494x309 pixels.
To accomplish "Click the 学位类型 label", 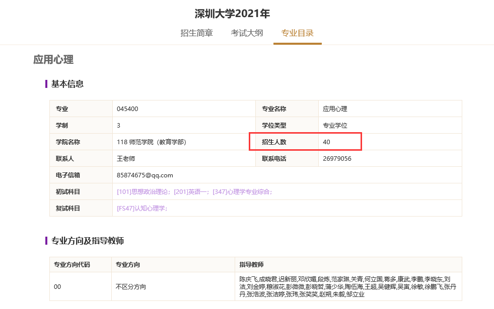I will (x=274, y=126).
